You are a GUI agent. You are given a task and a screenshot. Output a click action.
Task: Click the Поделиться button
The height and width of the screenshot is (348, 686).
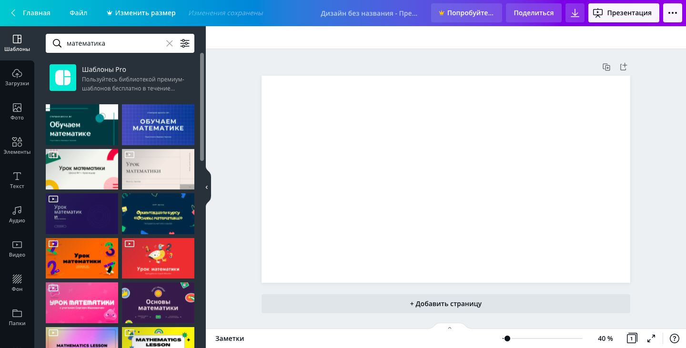coord(534,13)
